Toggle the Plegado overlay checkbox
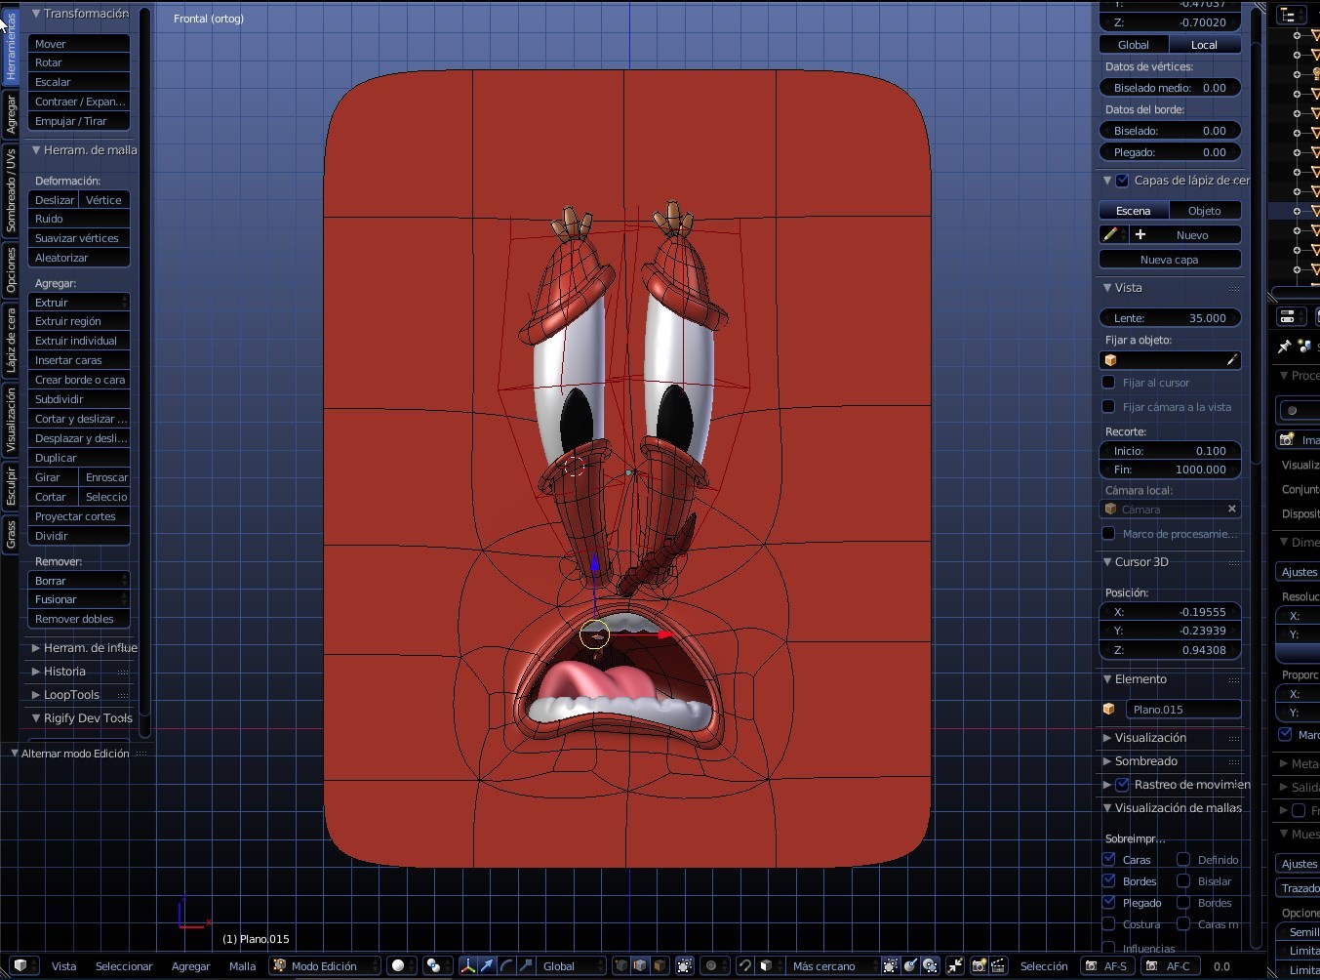The height and width of the screenshot is (980, 1320). (1108, 902)
